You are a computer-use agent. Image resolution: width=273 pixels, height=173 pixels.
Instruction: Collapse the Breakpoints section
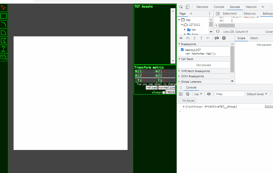click(179, 44)
